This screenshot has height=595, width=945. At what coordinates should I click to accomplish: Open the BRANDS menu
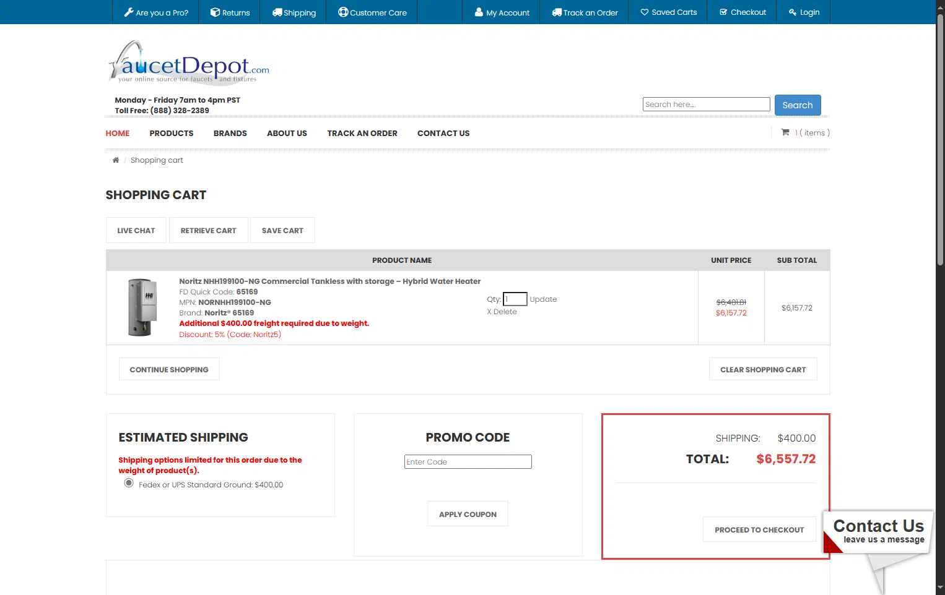pos(230,133)
